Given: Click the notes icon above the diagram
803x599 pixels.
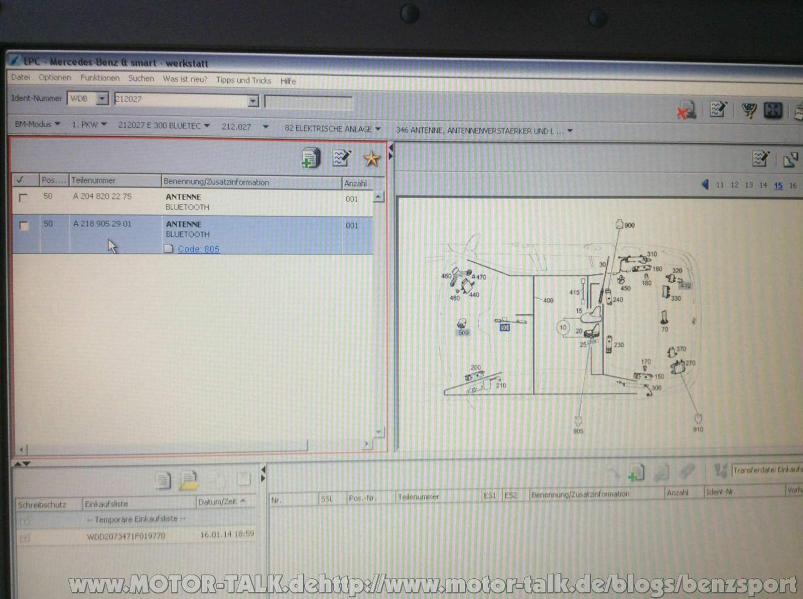Looking at the screenshot, I should 760,159.
